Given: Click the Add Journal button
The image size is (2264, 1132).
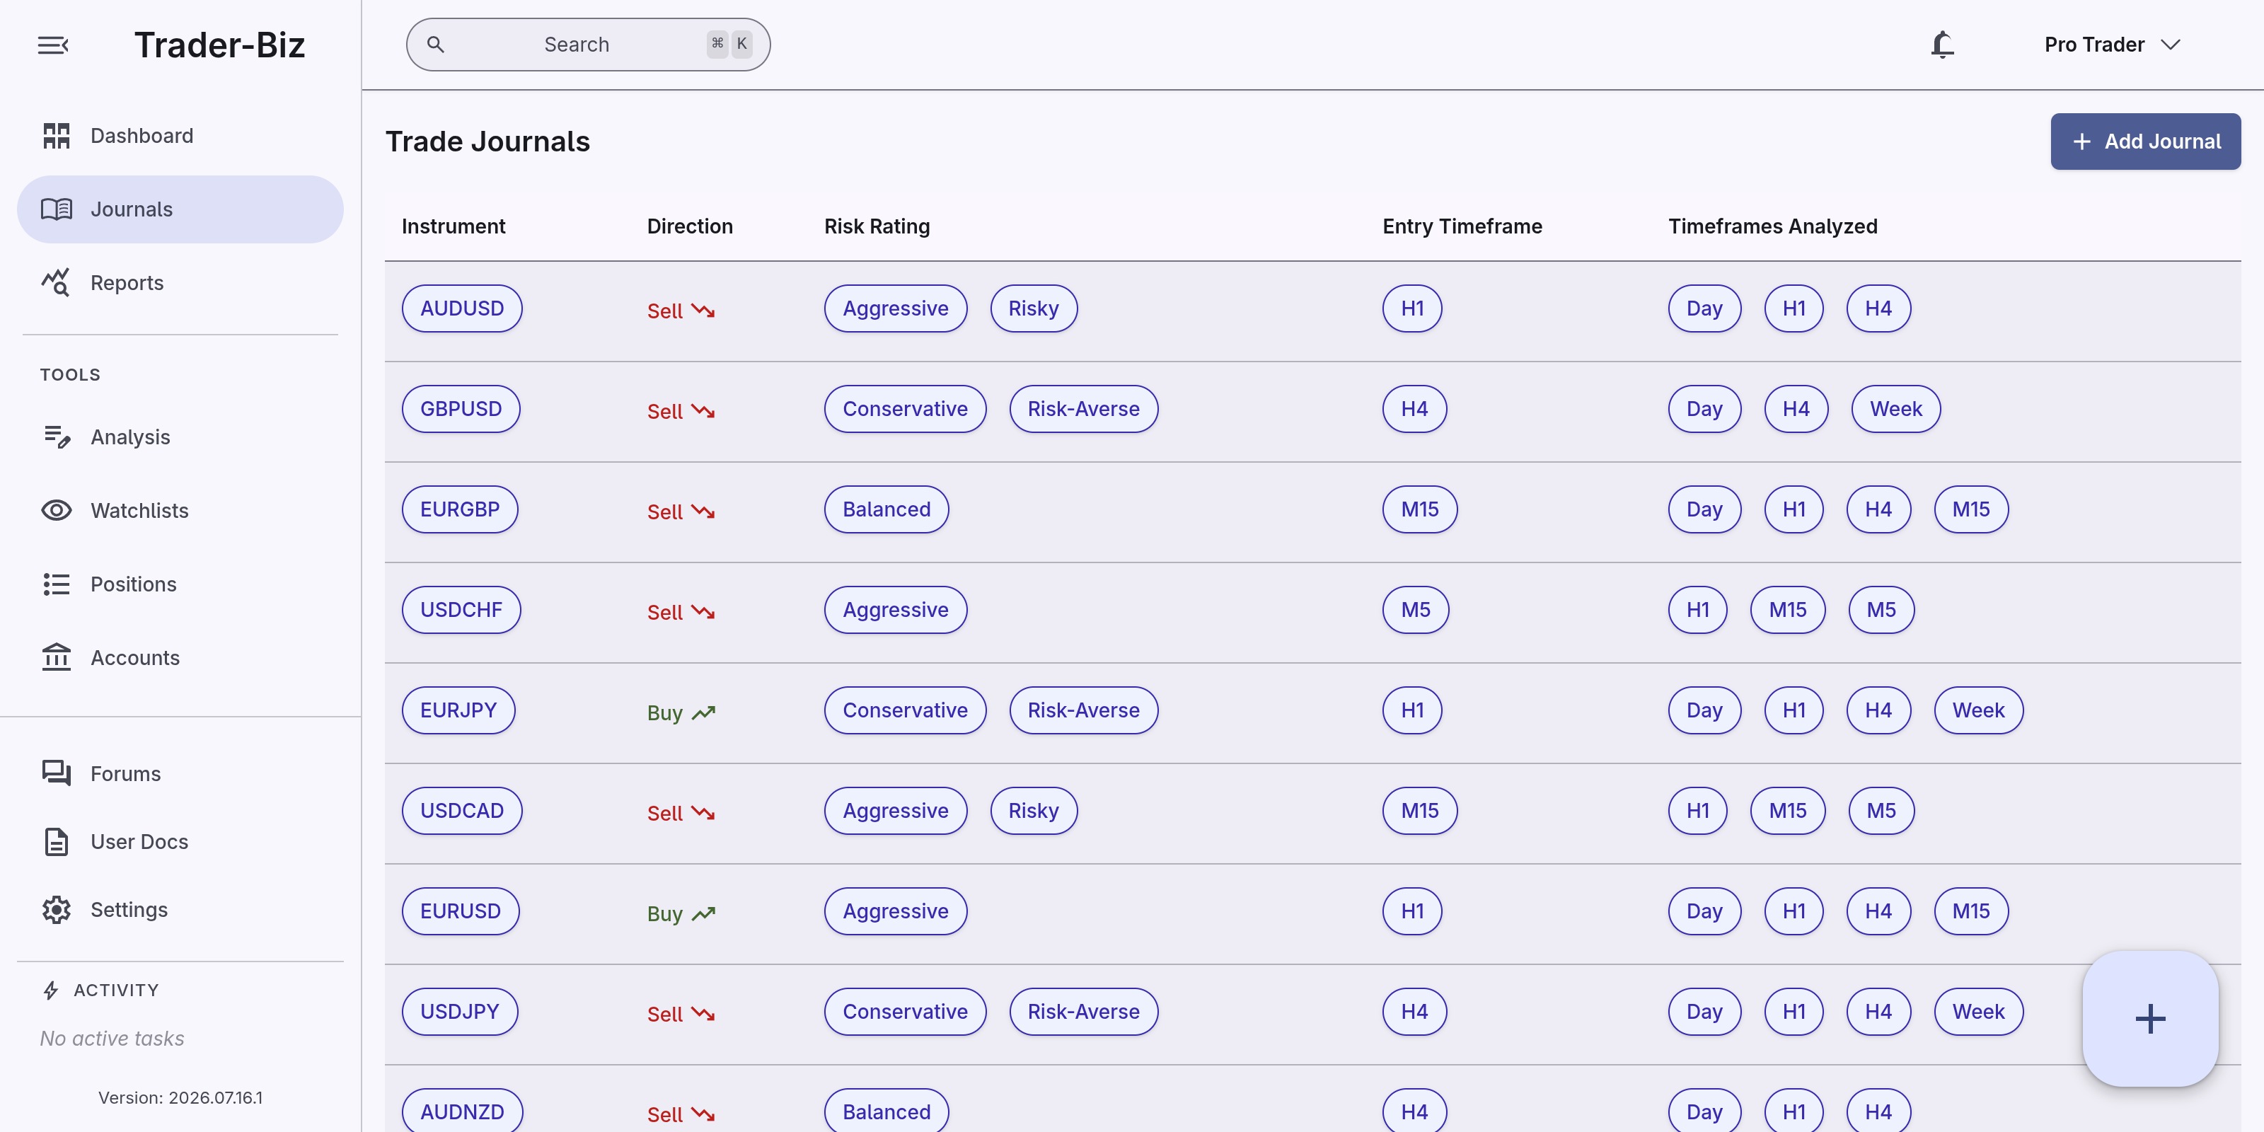Looking at the screenshot, I should [2145, 141].
